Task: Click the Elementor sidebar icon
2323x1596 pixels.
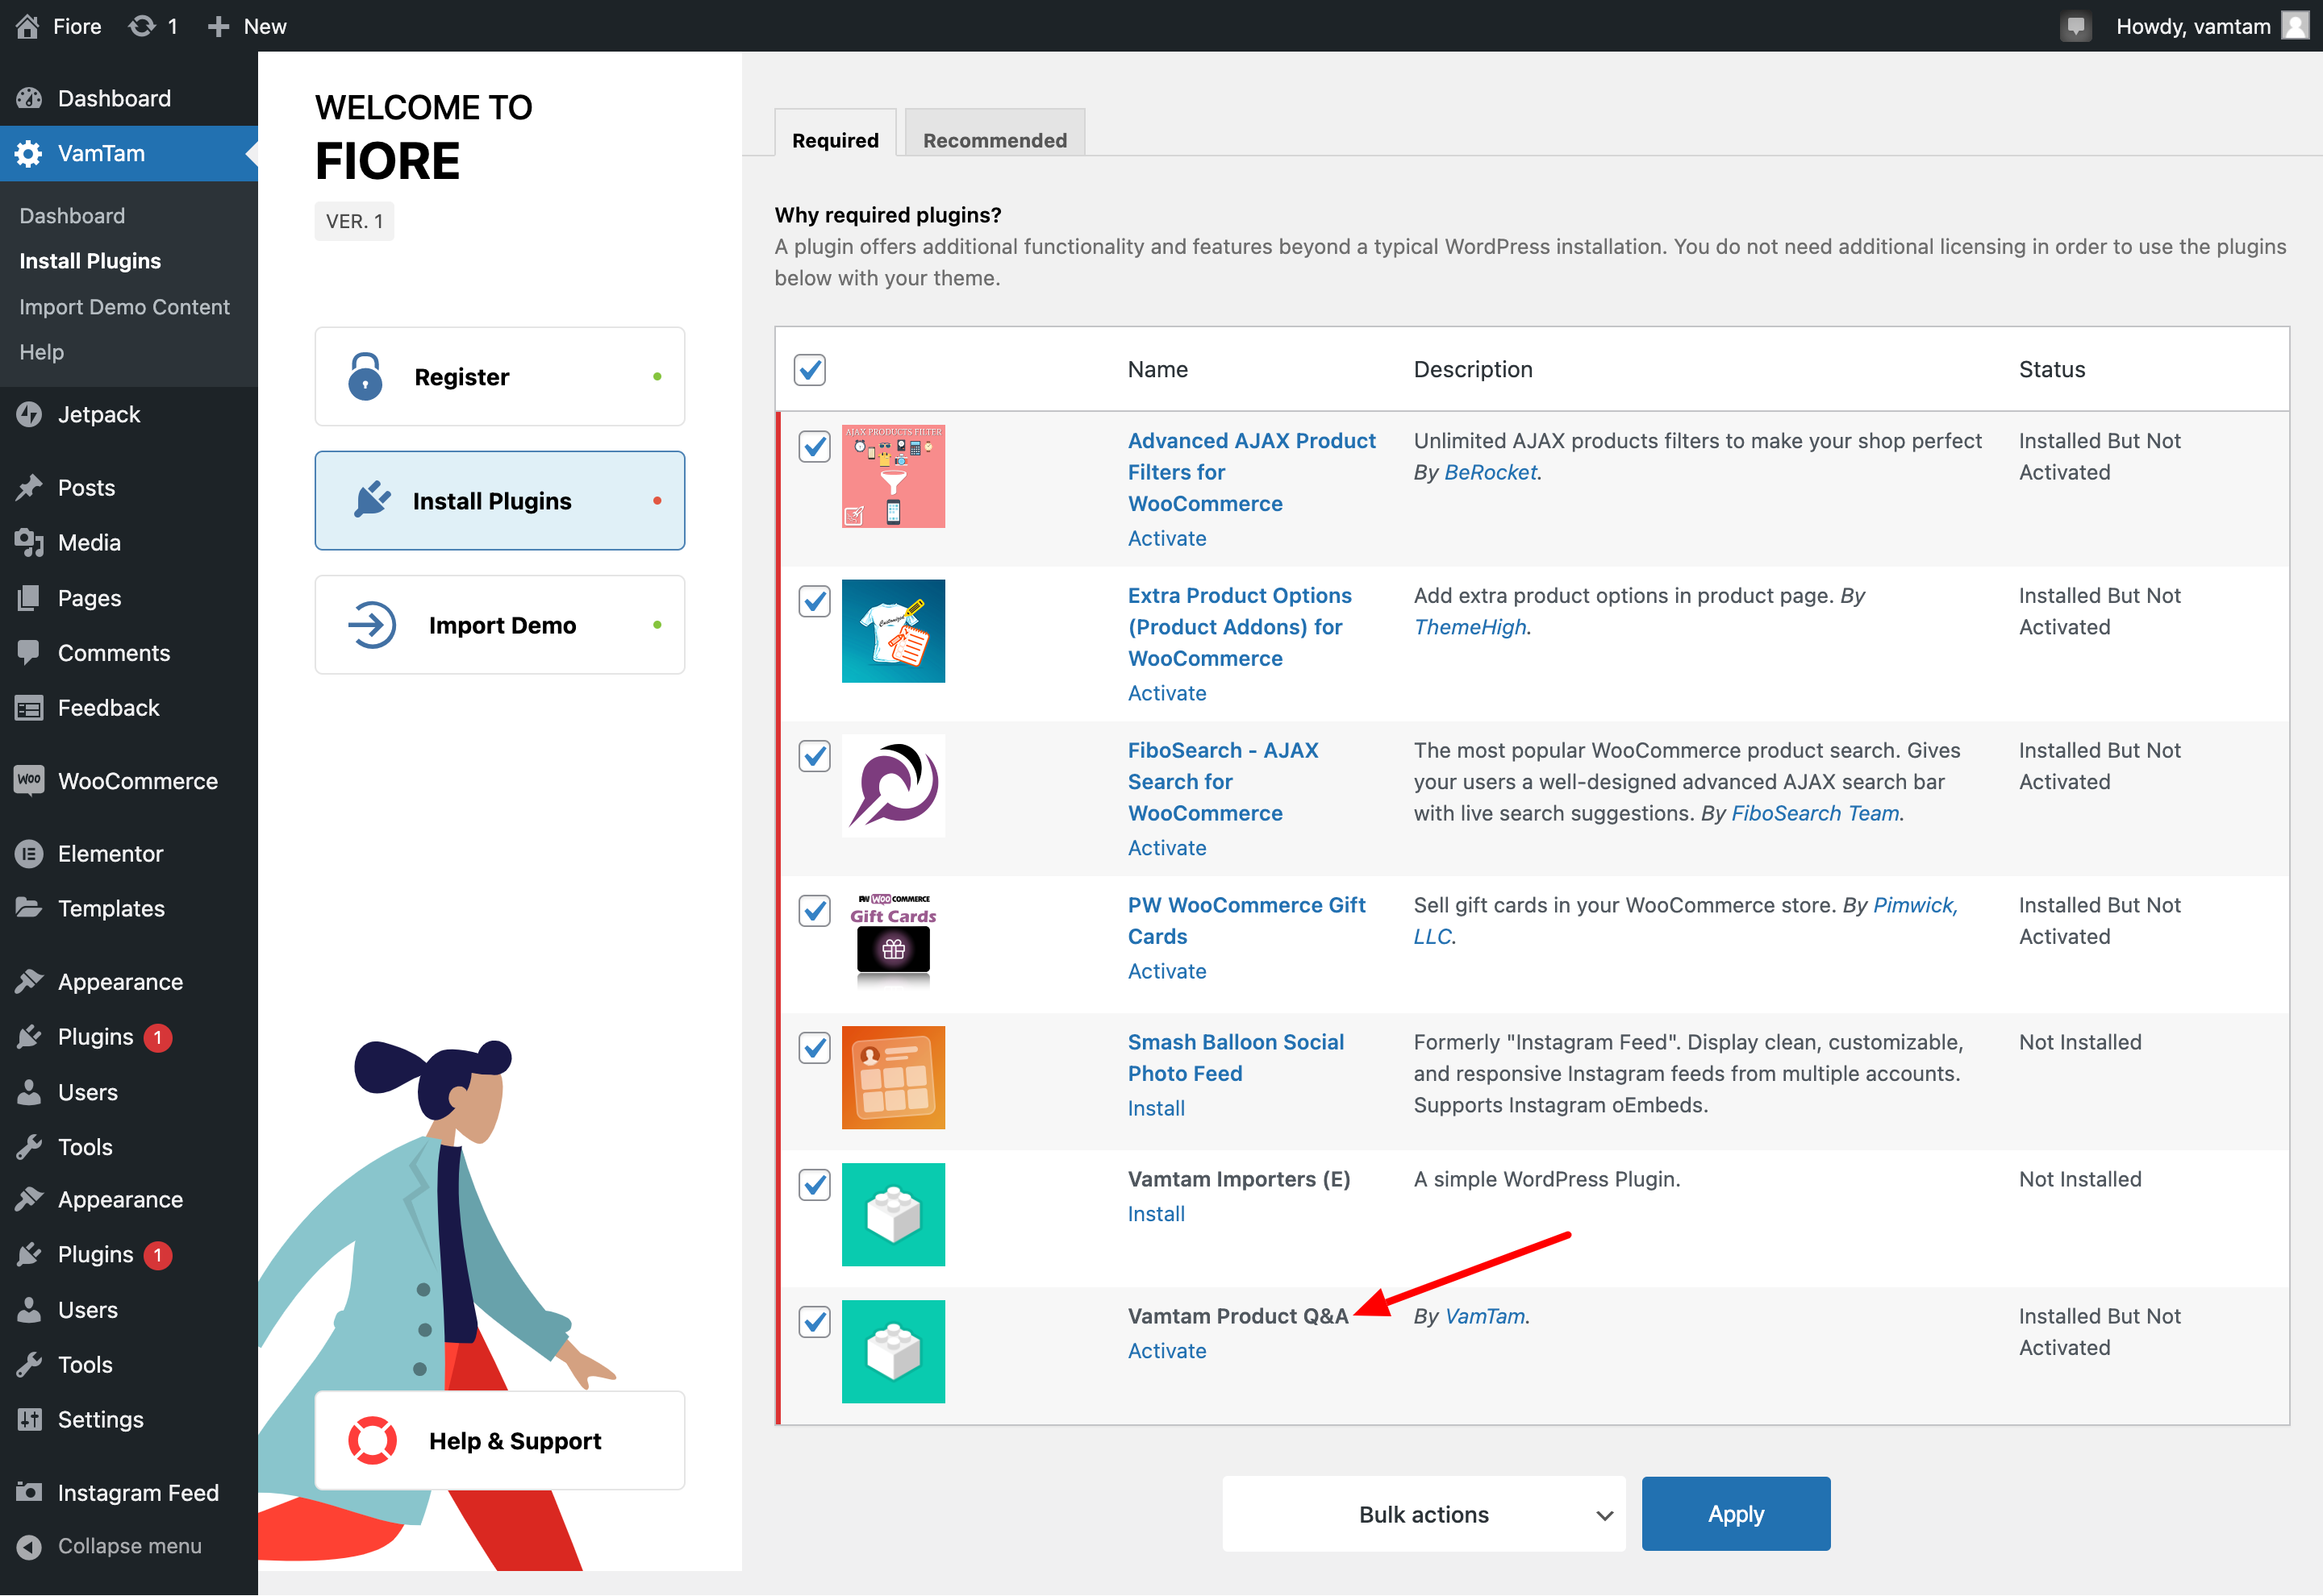Action: click(29, 854)
